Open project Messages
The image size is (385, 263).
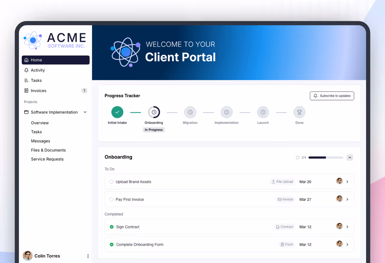41,141
